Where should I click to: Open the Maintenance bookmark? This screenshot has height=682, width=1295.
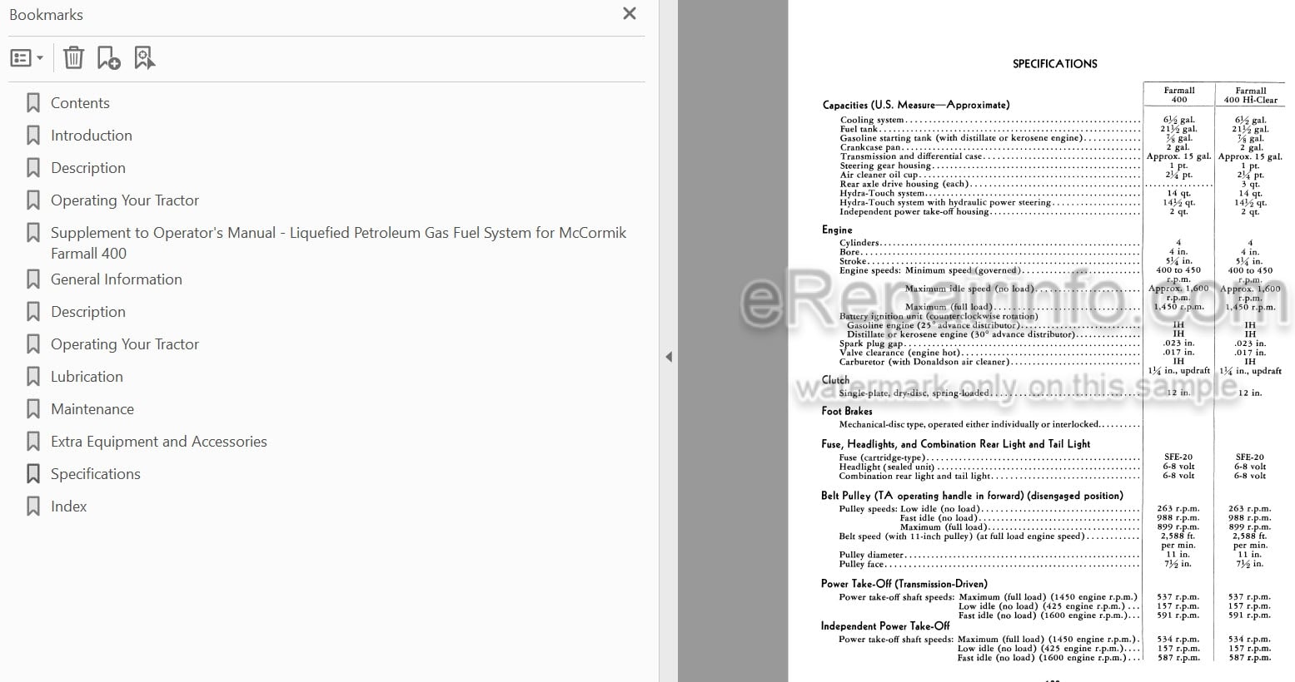point(92,409)
